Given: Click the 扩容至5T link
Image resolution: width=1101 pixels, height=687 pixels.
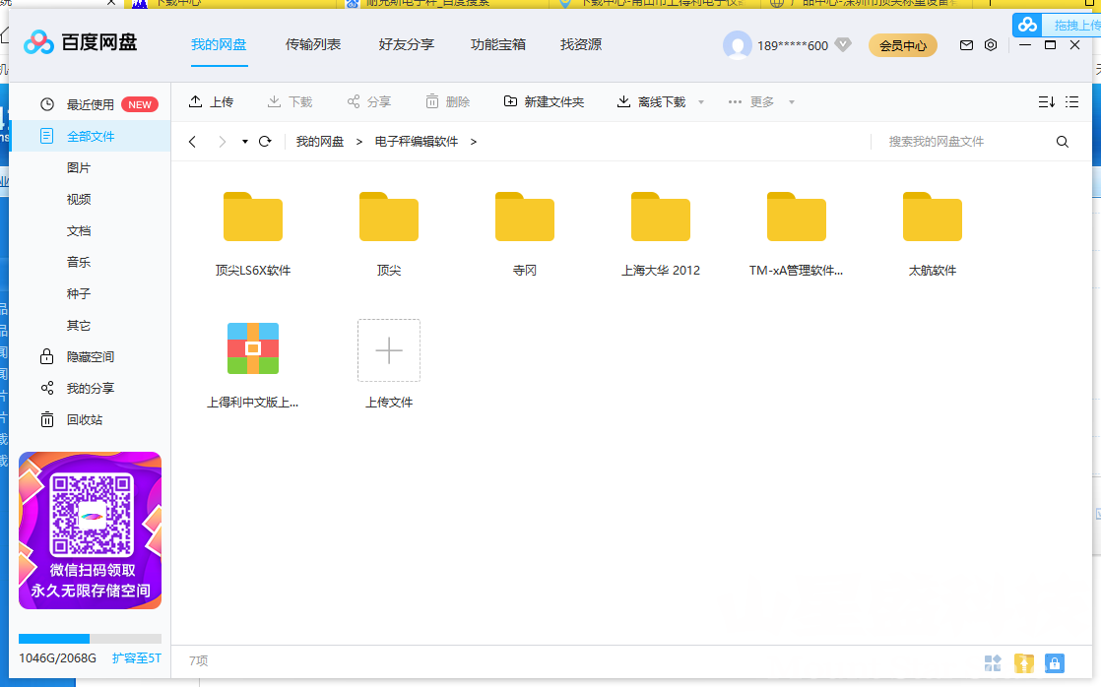Looking at the screenshot, I should click(137, 656).
